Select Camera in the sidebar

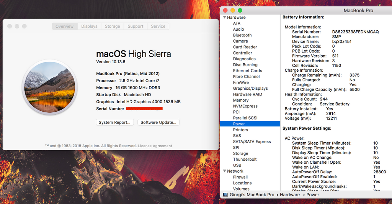click(240, 41)
